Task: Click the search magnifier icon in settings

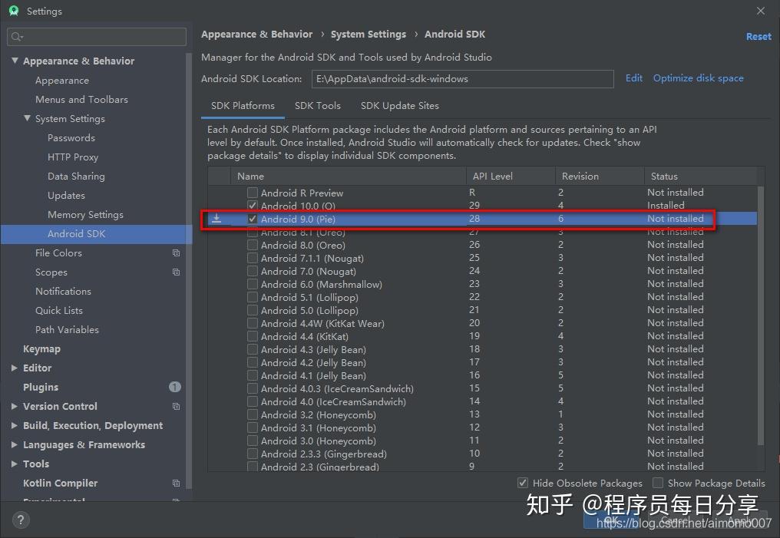Action: tap(16, 37)
